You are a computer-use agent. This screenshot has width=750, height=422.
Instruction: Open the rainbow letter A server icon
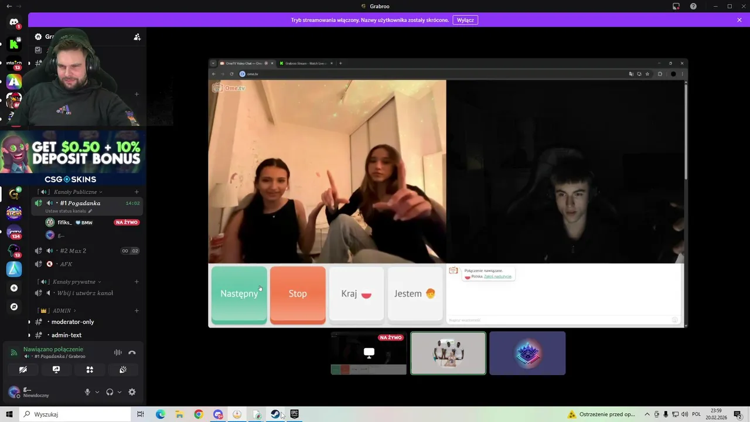(14, 82)
